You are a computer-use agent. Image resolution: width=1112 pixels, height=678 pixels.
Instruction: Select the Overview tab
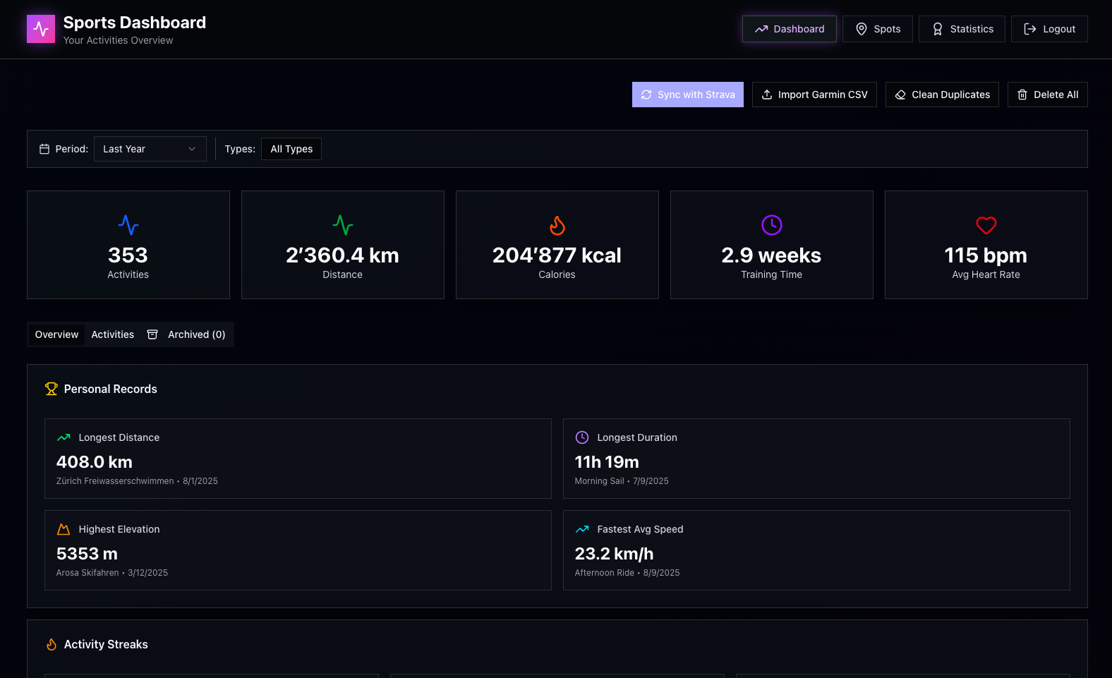coord(56,334)
